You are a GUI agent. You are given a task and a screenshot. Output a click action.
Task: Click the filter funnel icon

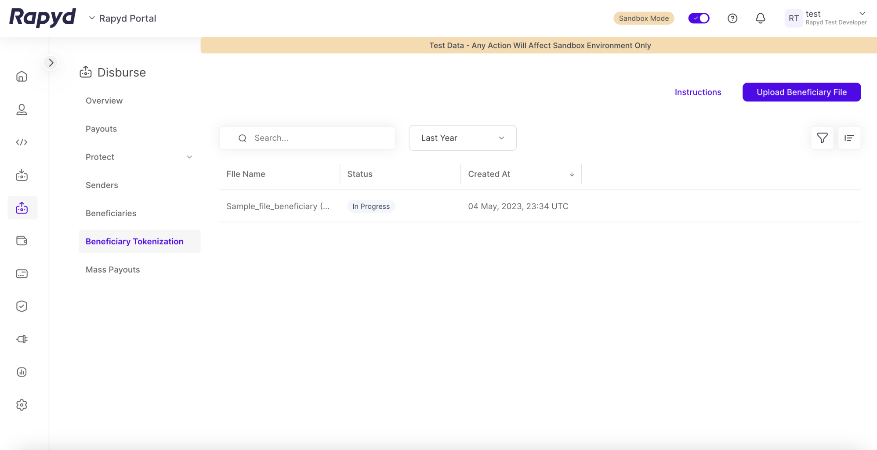[822, 138]
